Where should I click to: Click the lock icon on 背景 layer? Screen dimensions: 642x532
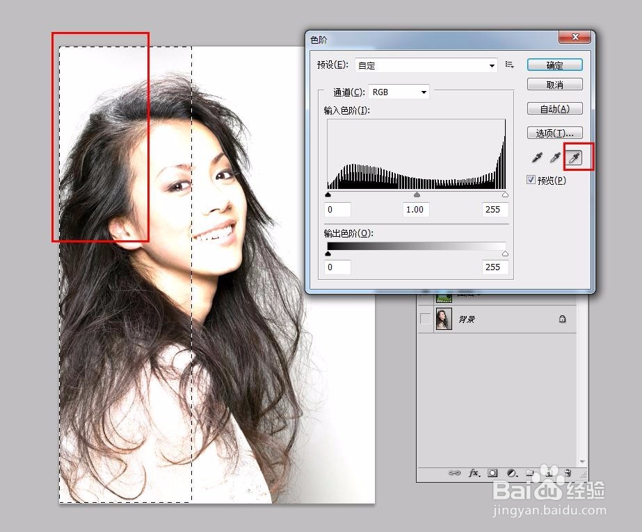[562, 319]
